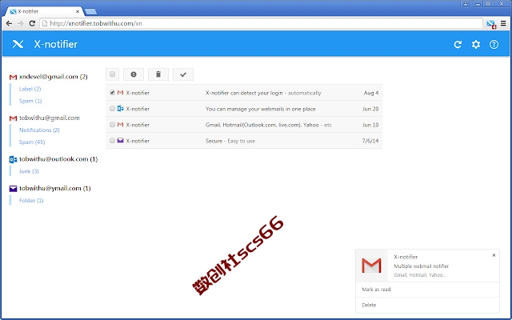Mark selected as read with checkmark button
The image size is (512, 320).
[183, 74]
